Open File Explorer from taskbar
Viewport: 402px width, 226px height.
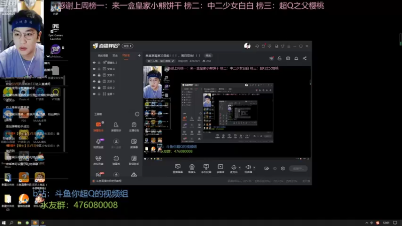pos(19,222)
